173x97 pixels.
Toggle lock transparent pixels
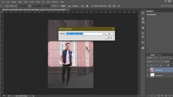[152, 65]
